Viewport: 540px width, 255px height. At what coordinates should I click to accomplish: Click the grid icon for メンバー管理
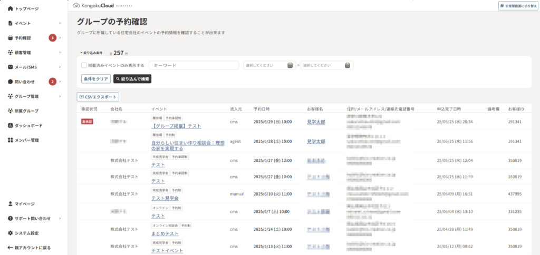(x=11, y=140)
